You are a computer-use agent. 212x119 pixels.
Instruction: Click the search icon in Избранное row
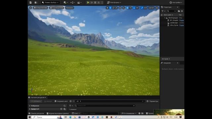click(x=65, y=106)
